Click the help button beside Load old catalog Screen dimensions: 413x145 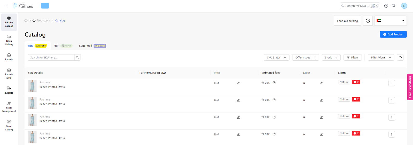(x=368, y=21)
